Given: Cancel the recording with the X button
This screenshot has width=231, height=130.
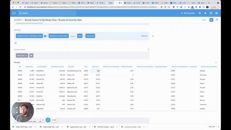Looking at the screenshot, I should point(38,120).
